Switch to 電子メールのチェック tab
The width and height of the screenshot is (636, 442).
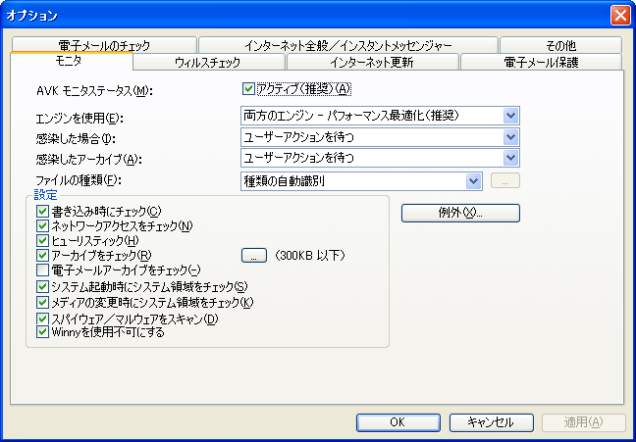(x=104, y=45)
